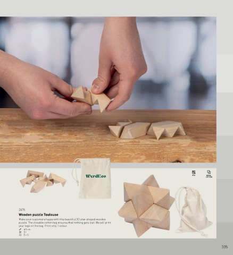Select product number 2676

[22, 210]
